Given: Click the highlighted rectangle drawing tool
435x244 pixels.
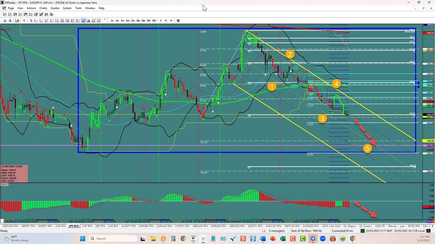Looking at the screenshot, I should [x=84, y=21].
